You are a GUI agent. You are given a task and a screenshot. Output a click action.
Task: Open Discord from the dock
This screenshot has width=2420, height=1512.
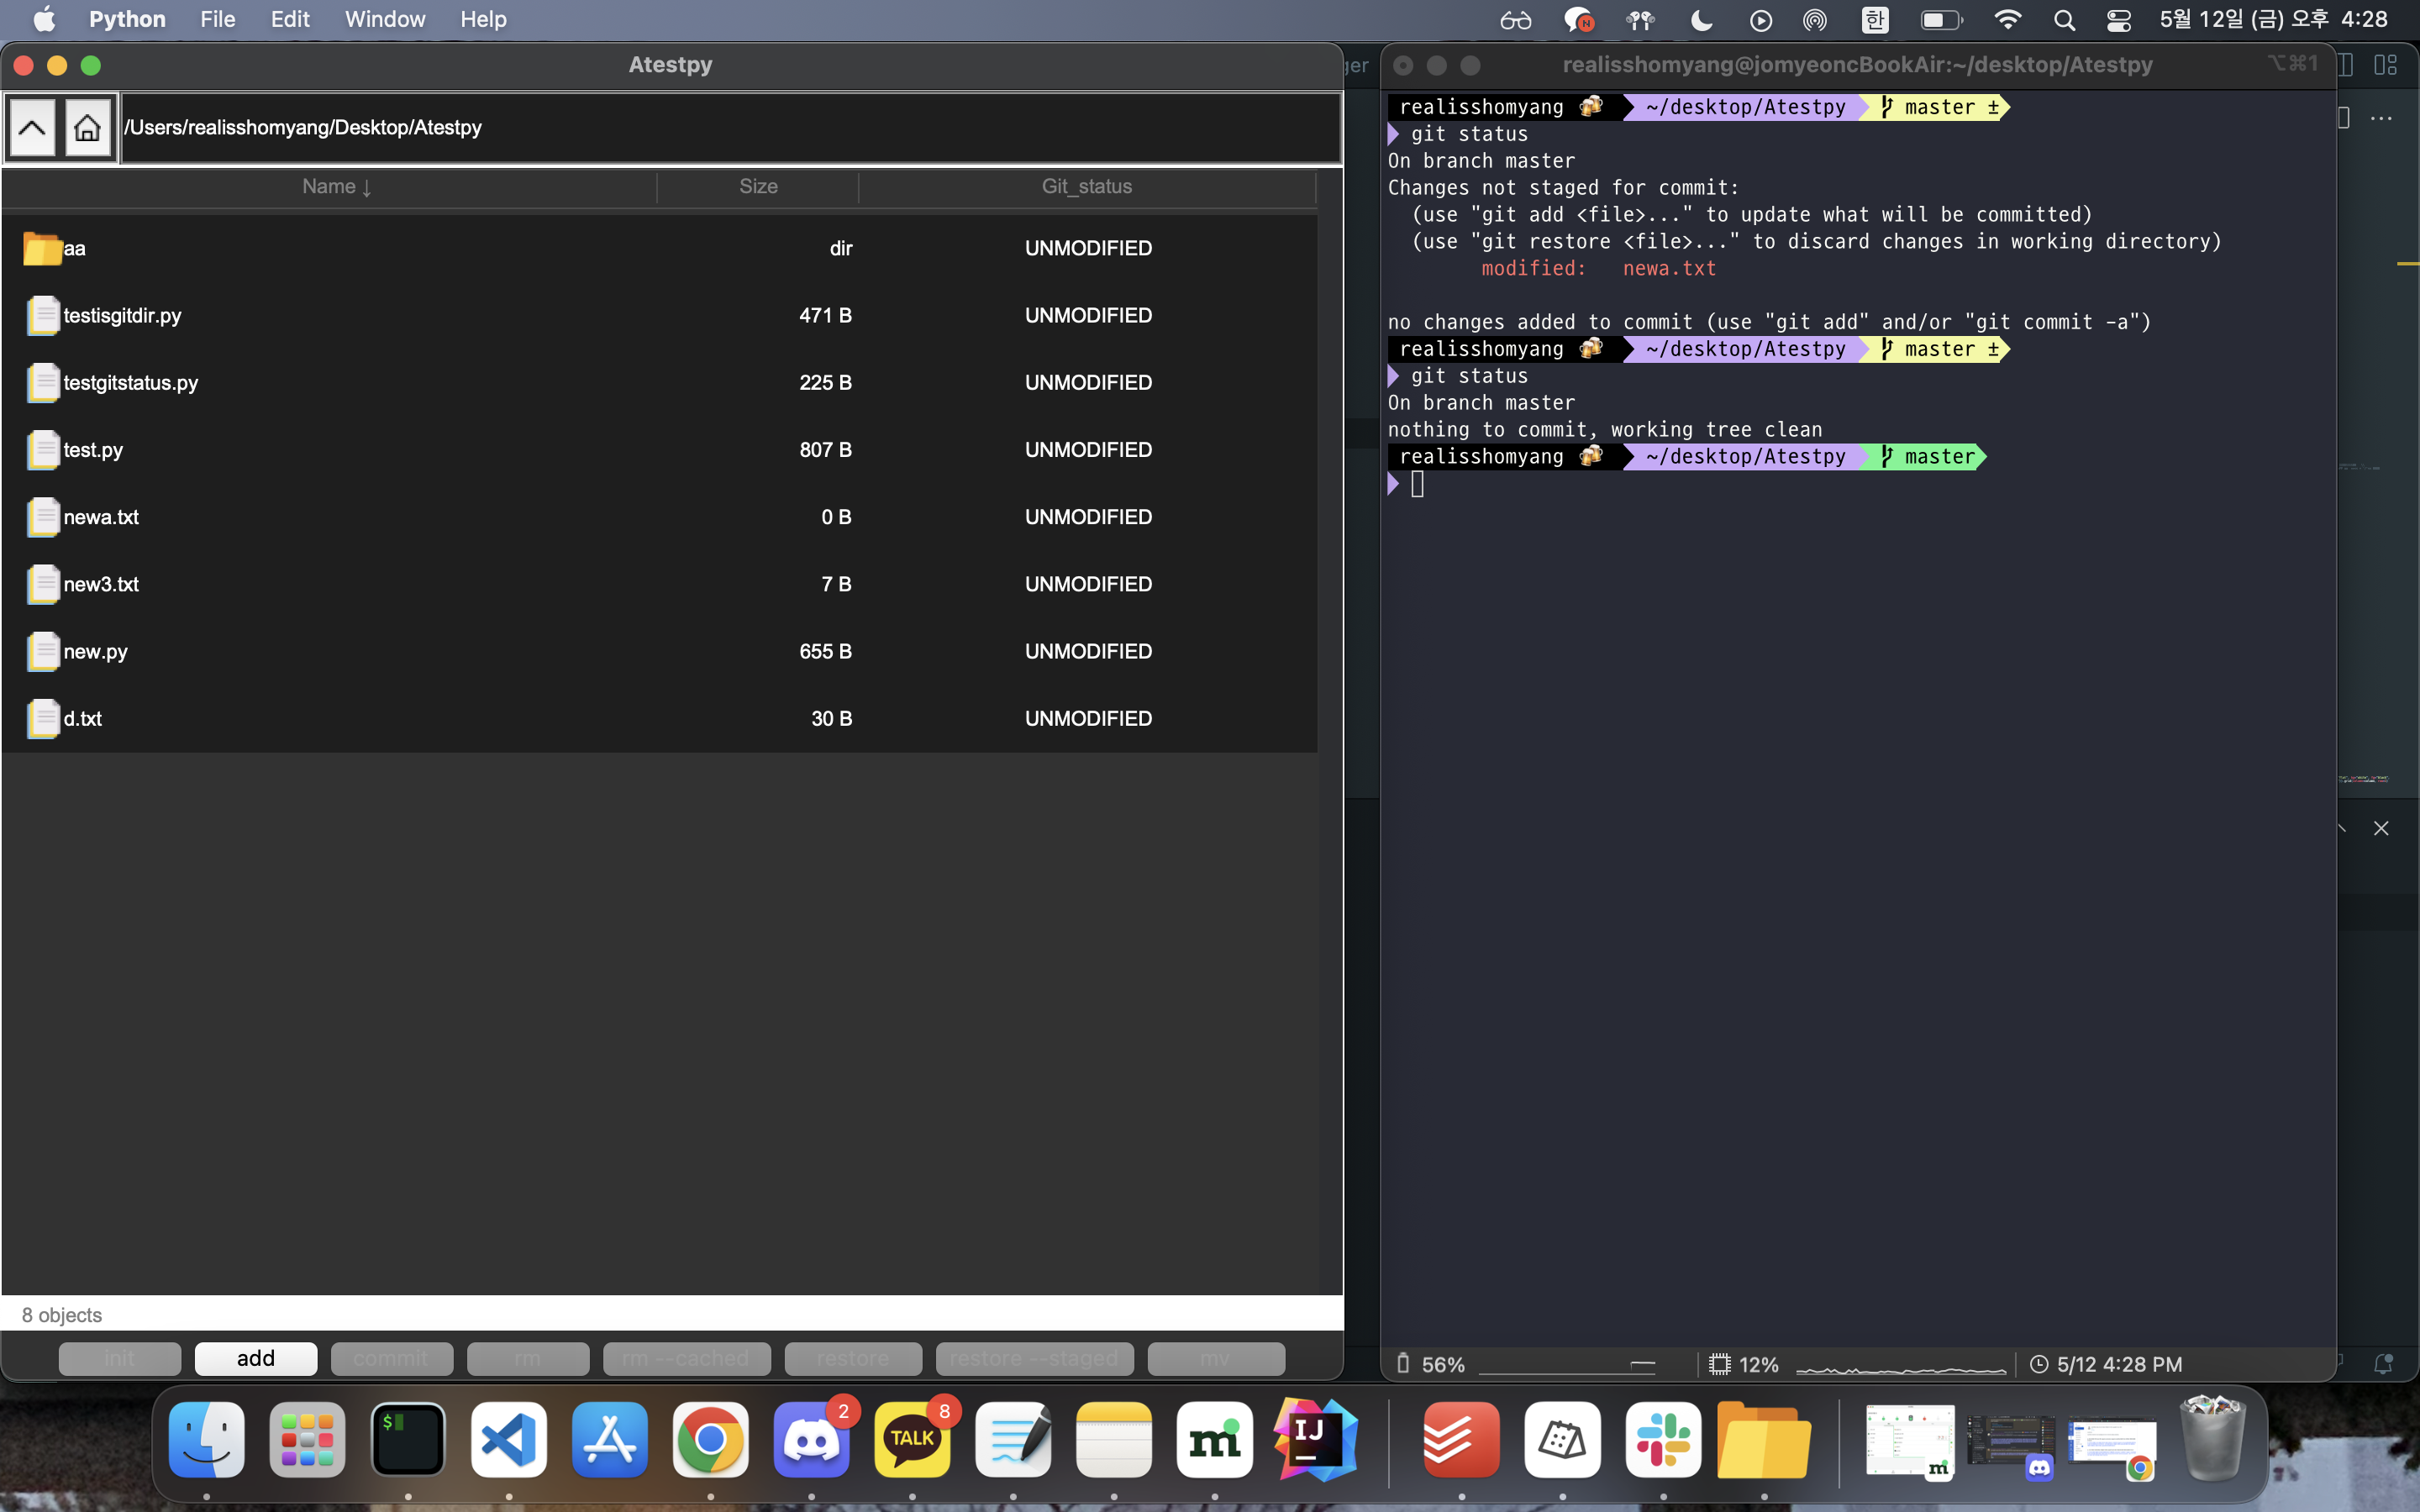coord(810,1440)
